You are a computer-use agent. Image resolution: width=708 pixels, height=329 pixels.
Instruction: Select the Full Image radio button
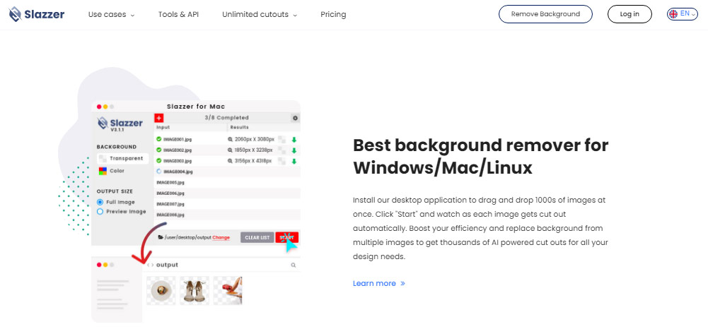point(100,203)
